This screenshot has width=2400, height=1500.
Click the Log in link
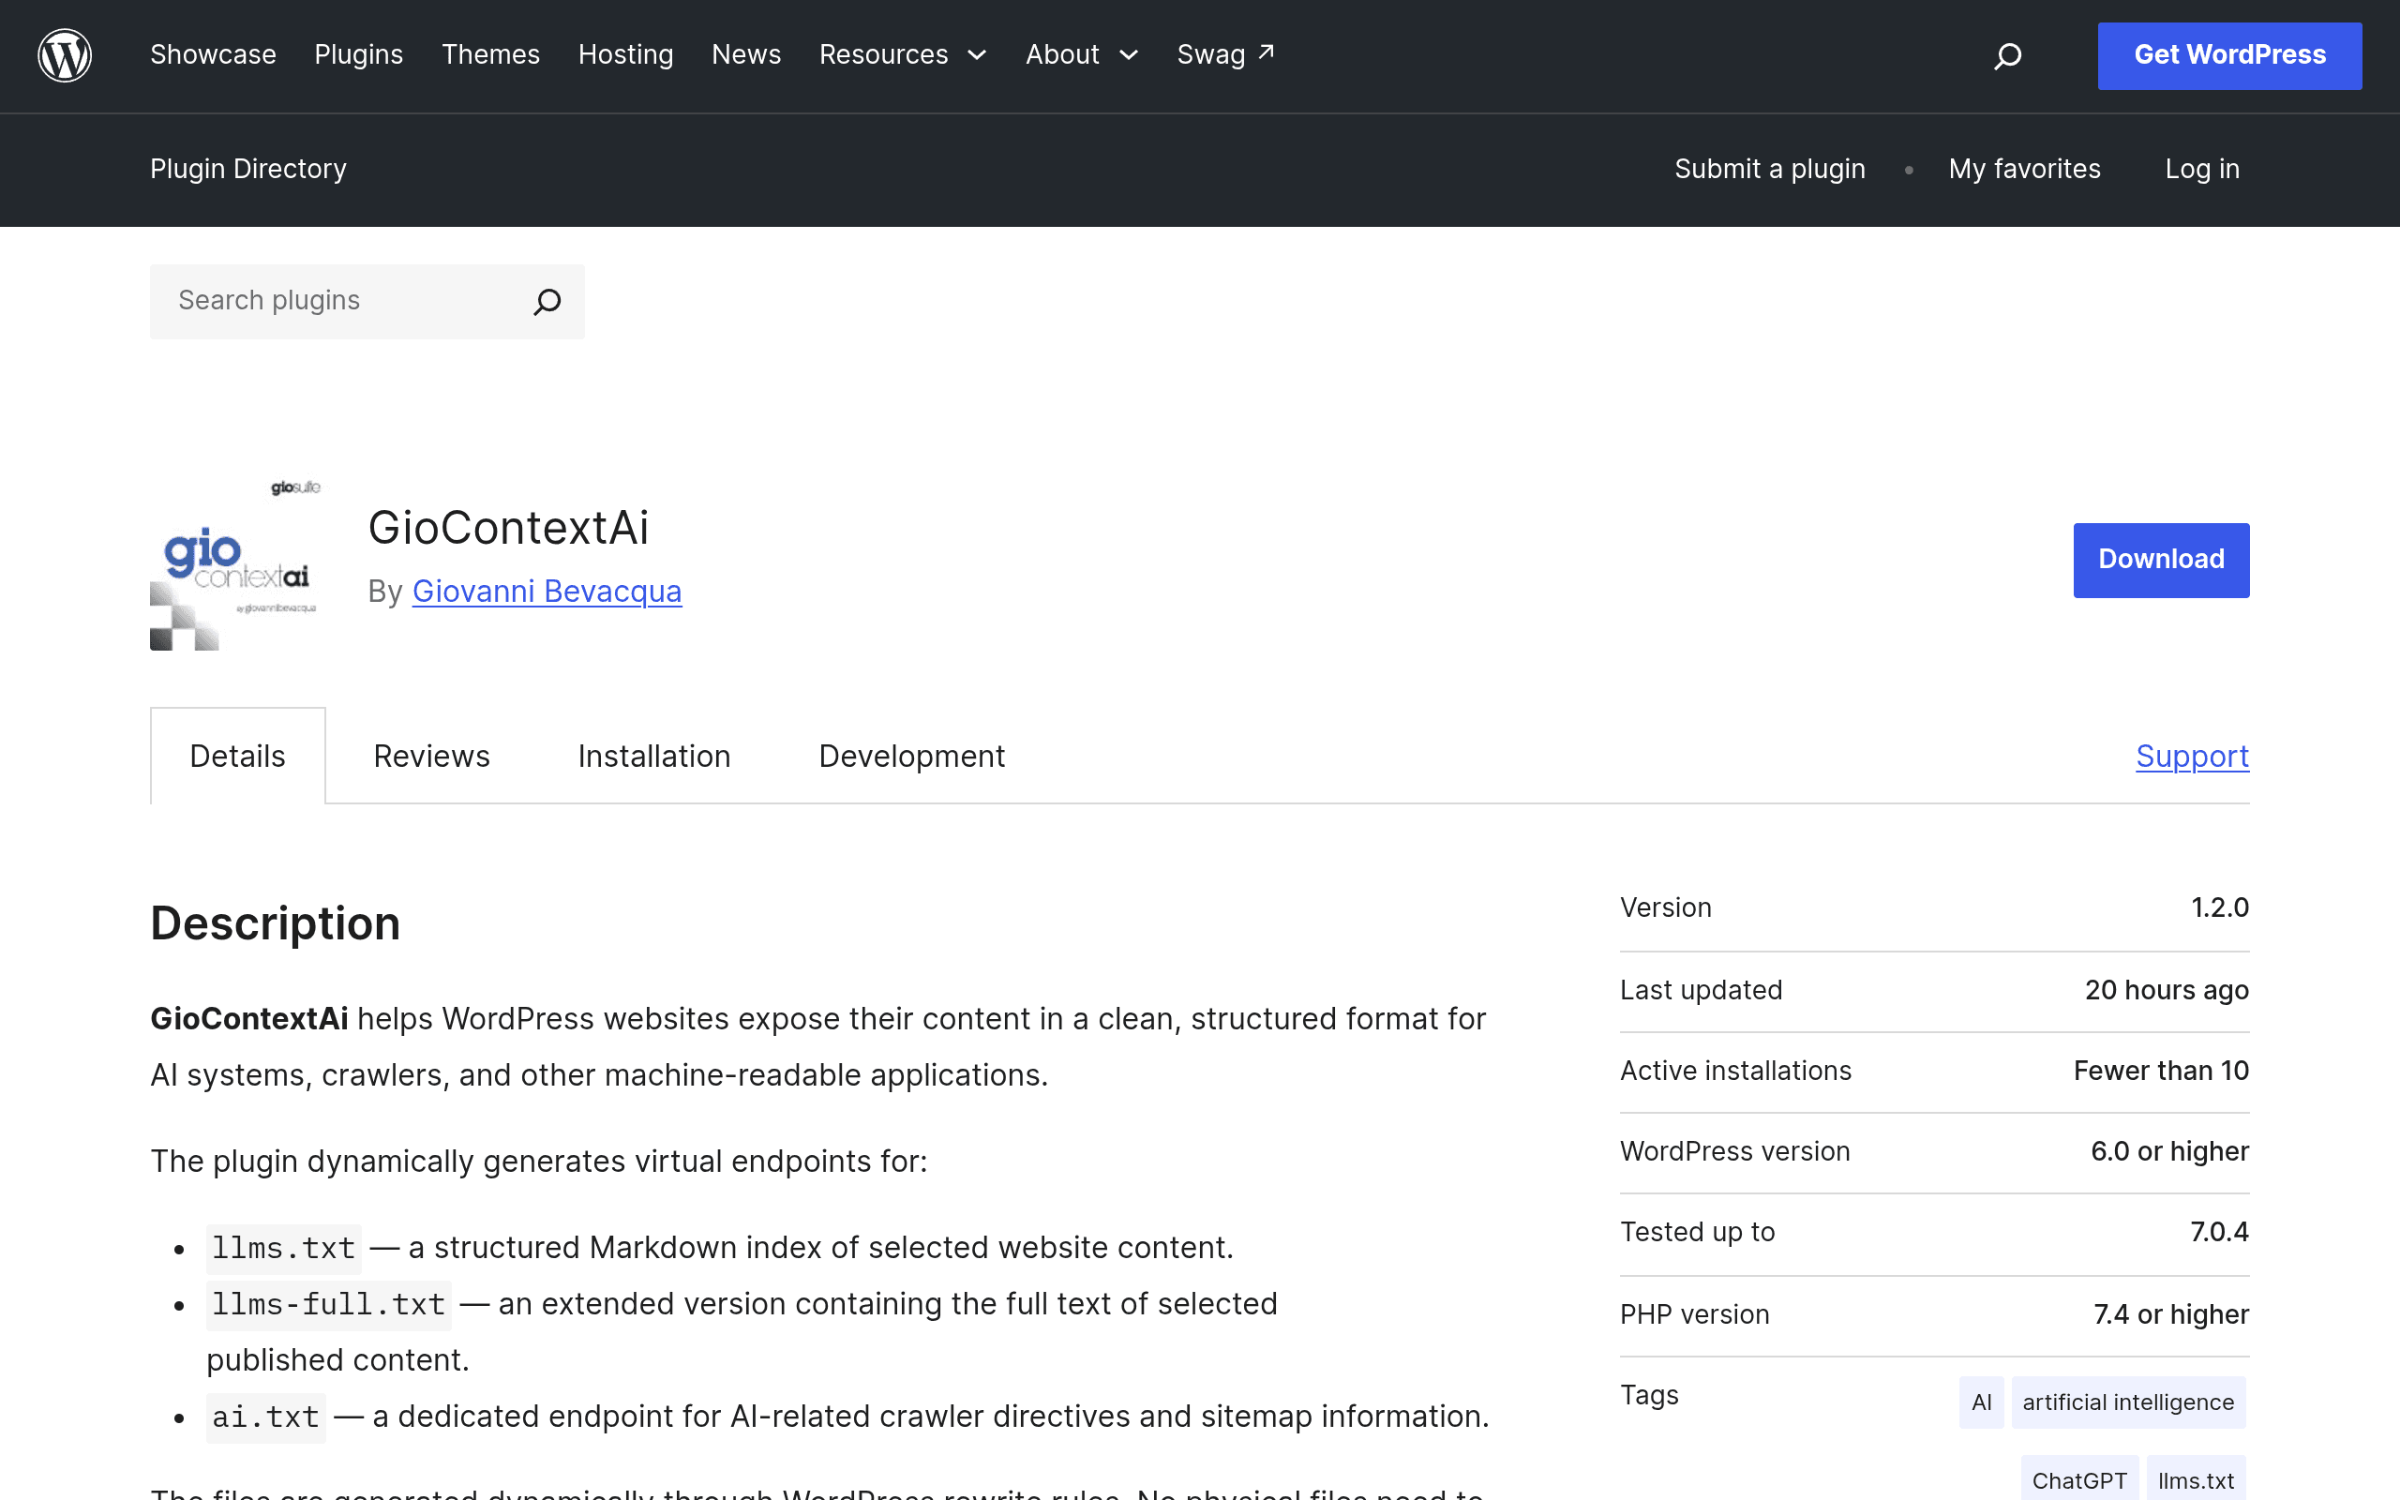(x=2202, y=170)
